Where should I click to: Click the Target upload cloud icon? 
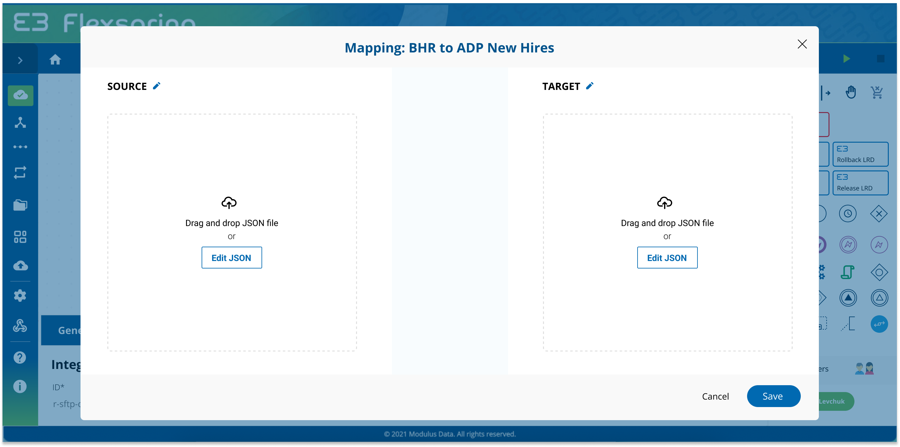(664, 203)
